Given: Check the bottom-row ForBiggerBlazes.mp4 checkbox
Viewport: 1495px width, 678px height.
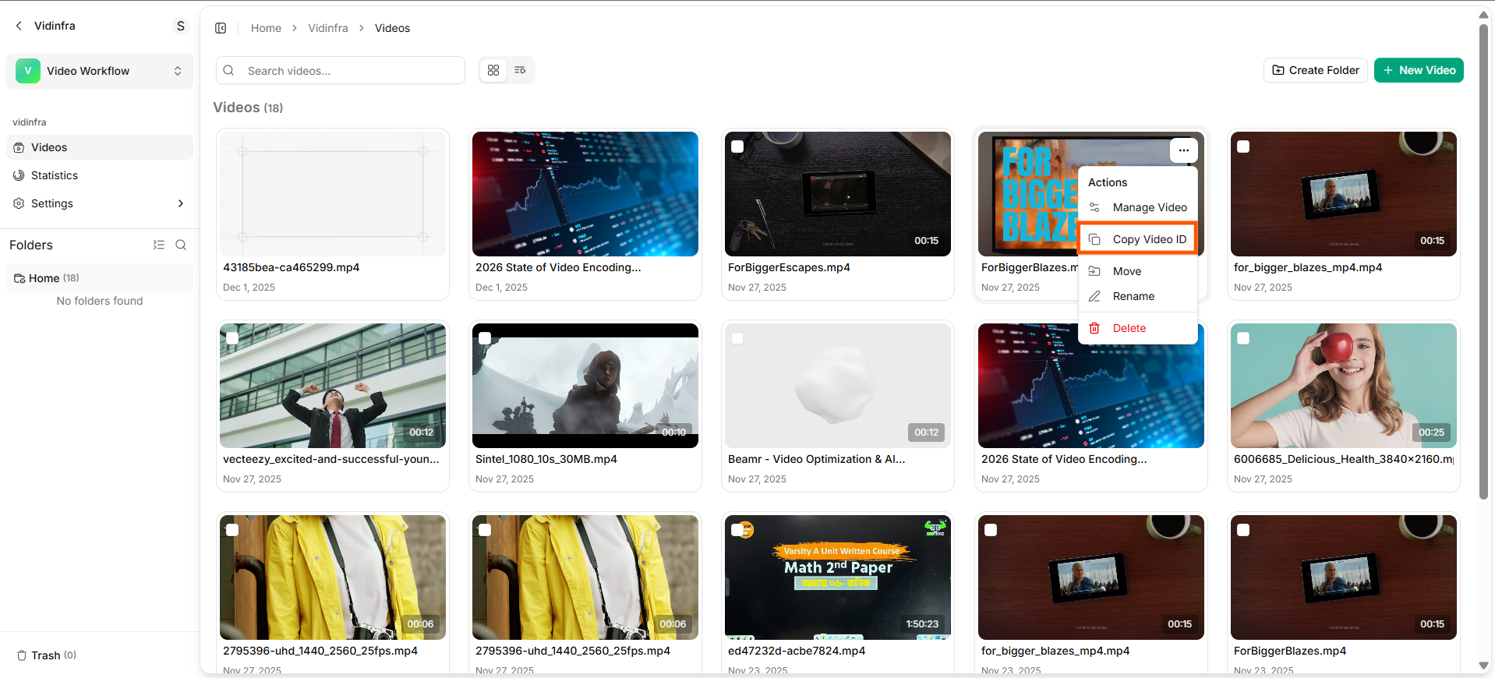Looking at the screenshot, I should [1243, 530].
